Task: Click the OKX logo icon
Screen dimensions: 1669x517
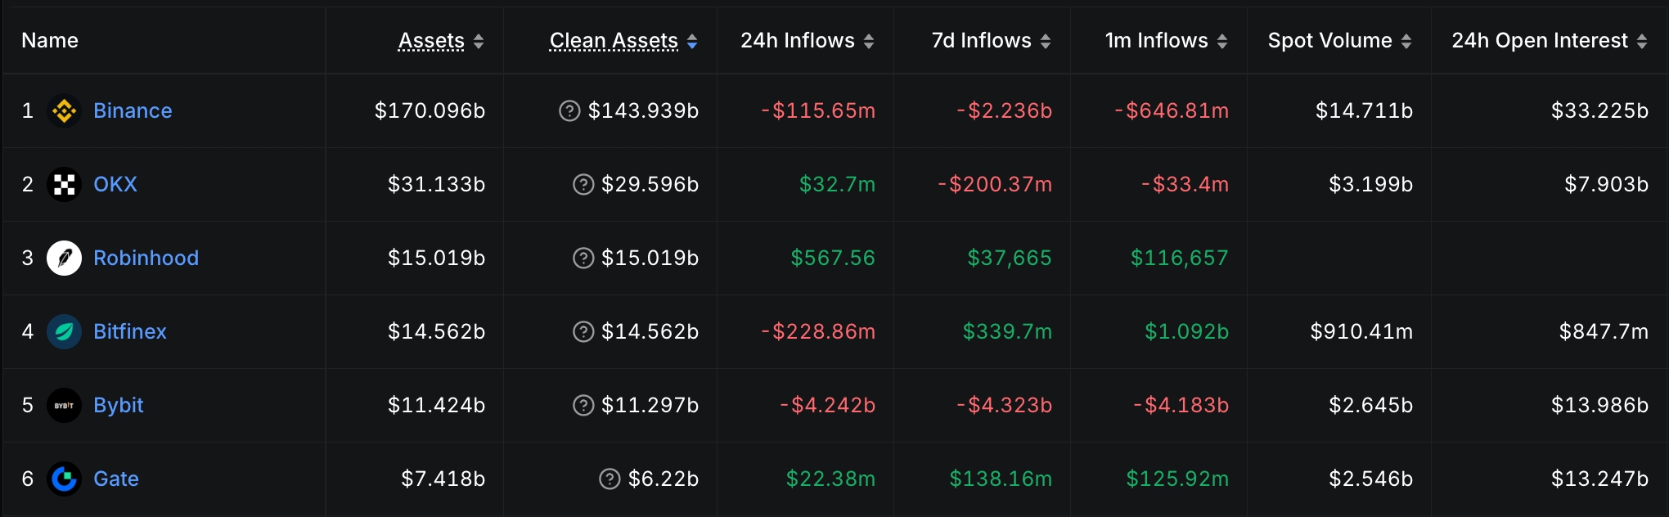Action: coord(64,184)
